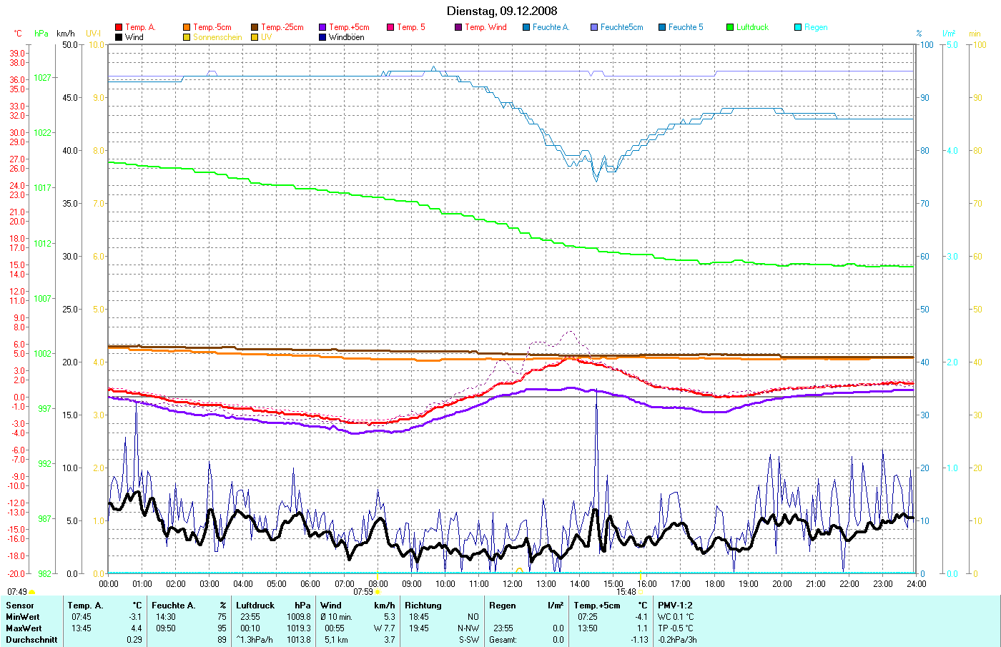This screenshot has width=1001, height=647.
Task: Click the orange Temp.-5cm legend square
Action: coord(187,27)
